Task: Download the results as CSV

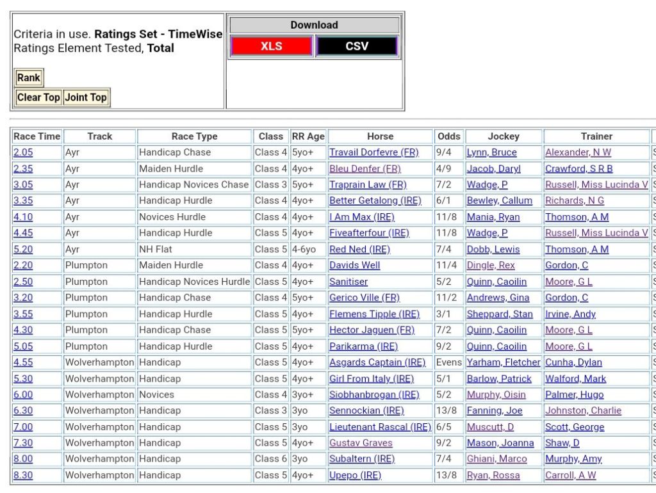Action: pyautogui.click(x=357, y=46)
